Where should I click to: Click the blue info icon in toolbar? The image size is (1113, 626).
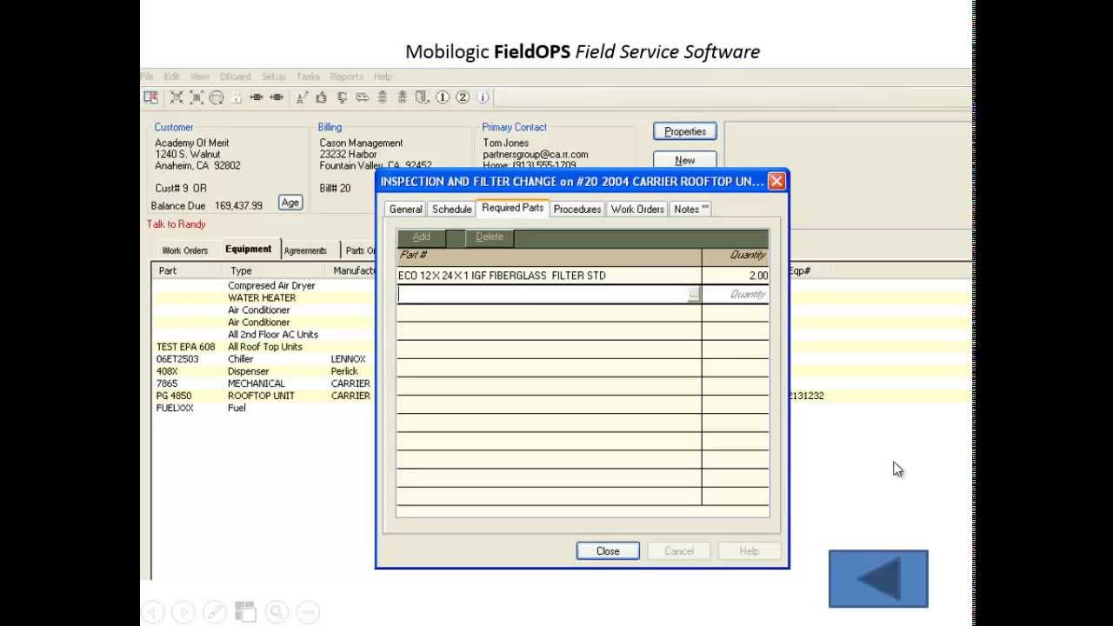(x=483, y=97)
